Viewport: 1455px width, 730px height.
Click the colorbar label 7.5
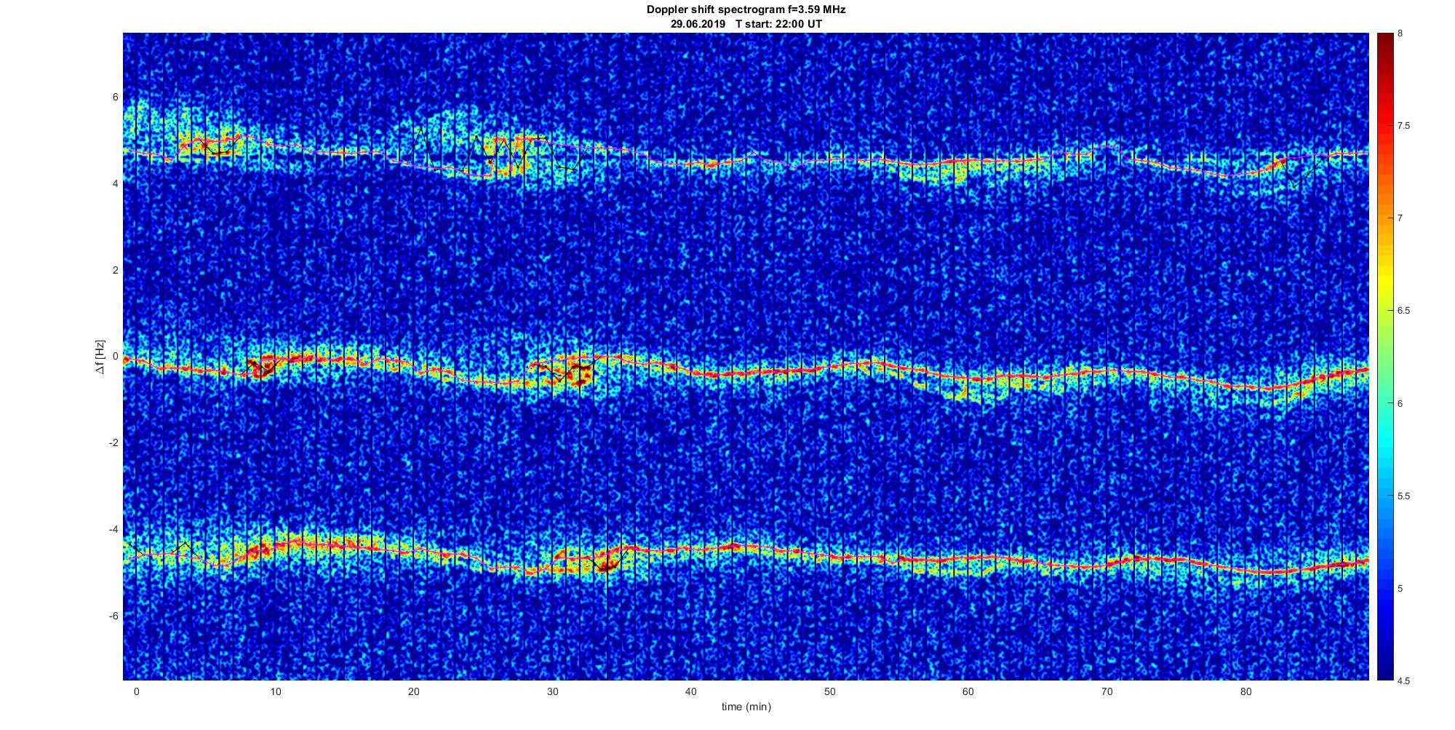pos(1403,126)
